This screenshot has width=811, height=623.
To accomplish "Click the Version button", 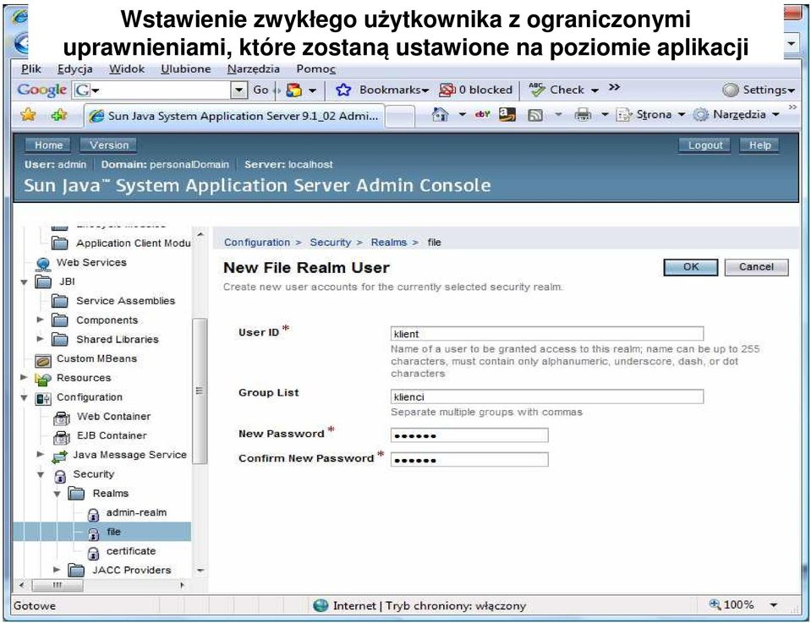I will click(x=108, y=145).
